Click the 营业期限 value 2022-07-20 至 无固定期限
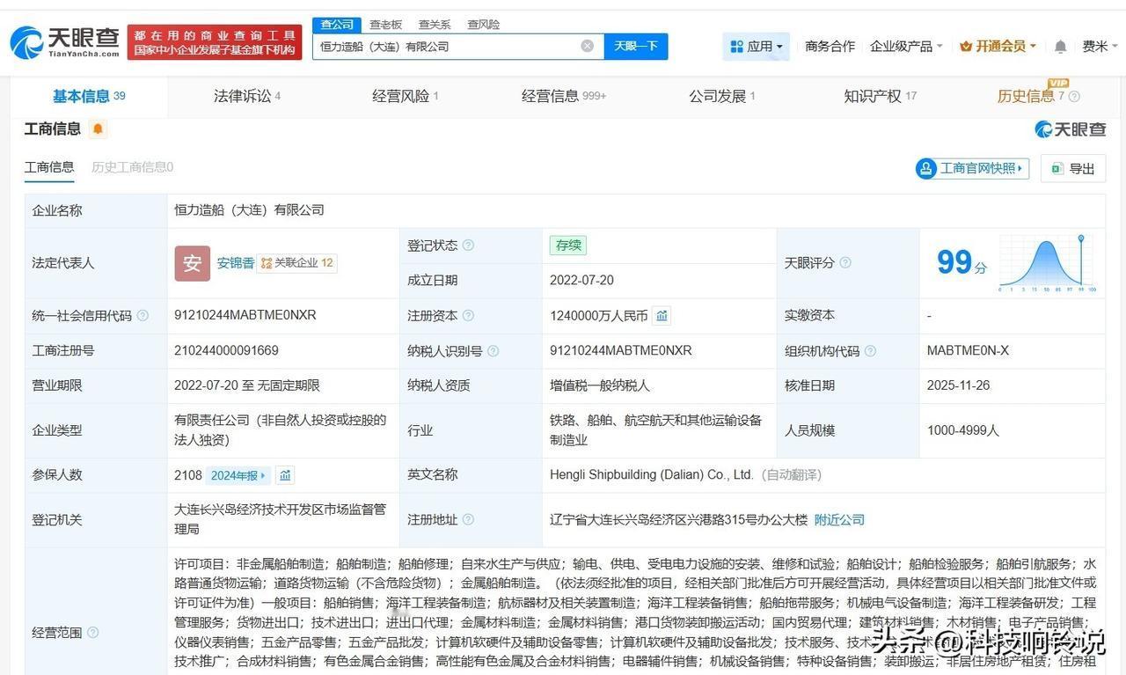Viewport: 1126px width, 675px height. point(247,385)
